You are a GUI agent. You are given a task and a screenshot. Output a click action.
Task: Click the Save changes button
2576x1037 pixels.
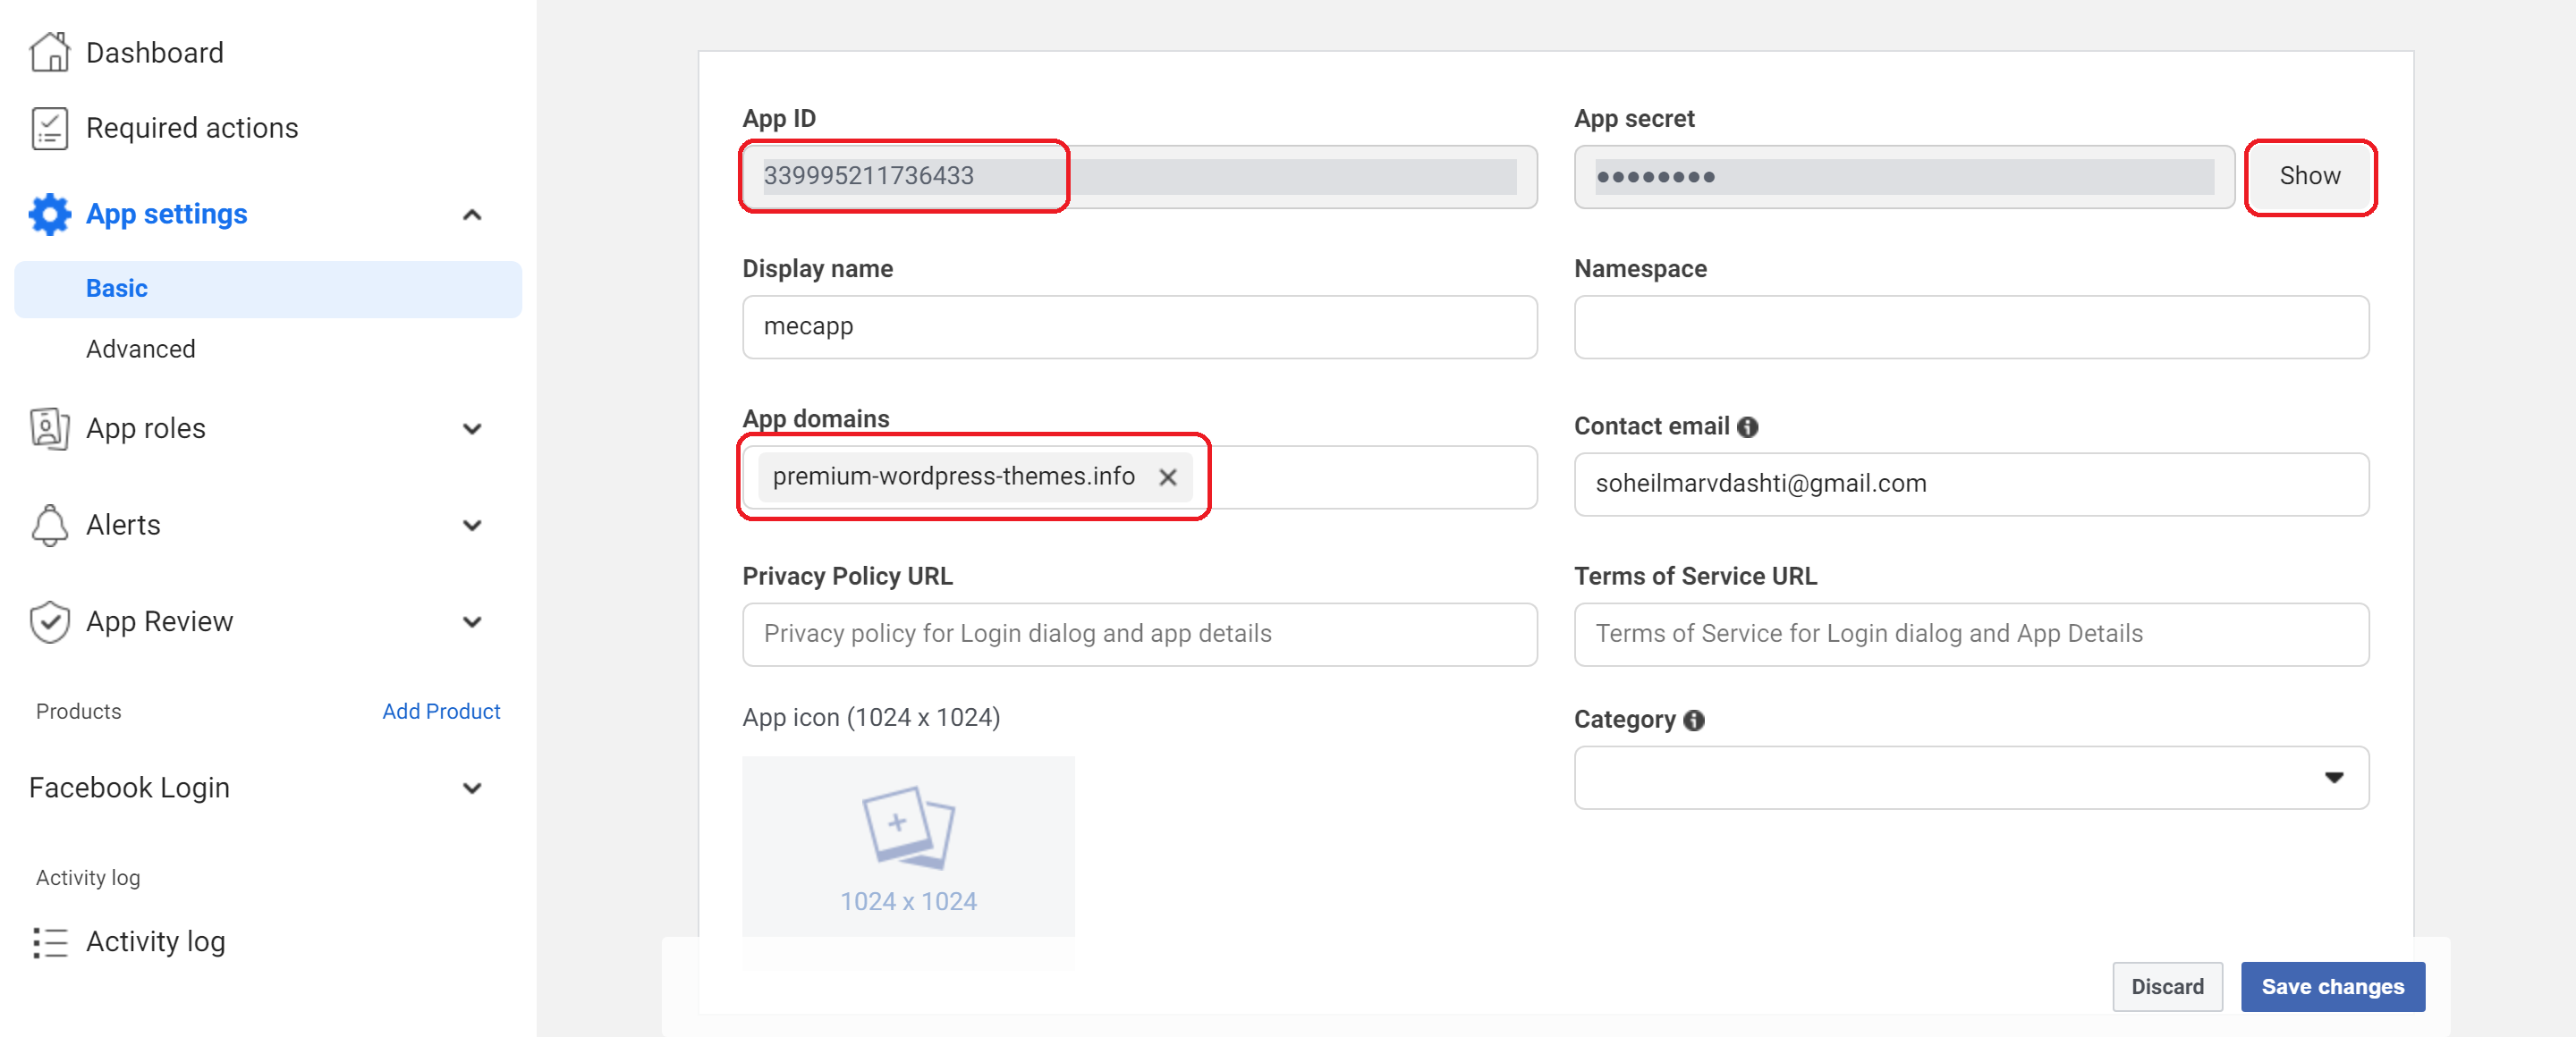(2332, 987)
